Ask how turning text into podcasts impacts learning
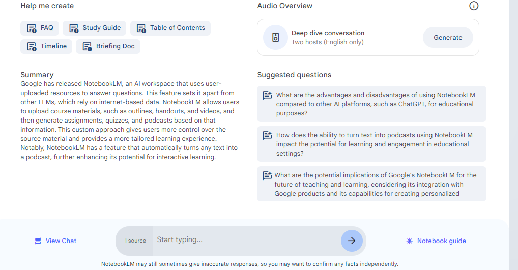 pyautogui.click(x=371, y=144)
